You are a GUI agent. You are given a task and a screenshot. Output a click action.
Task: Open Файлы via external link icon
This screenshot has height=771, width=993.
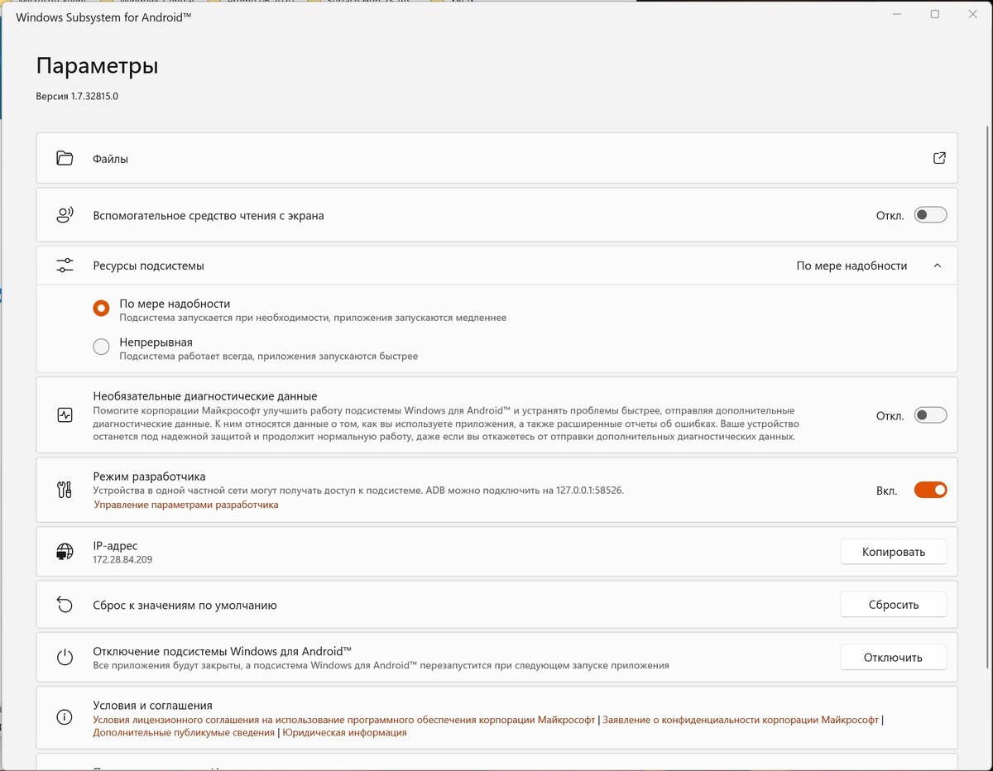[x=939, y=158]
